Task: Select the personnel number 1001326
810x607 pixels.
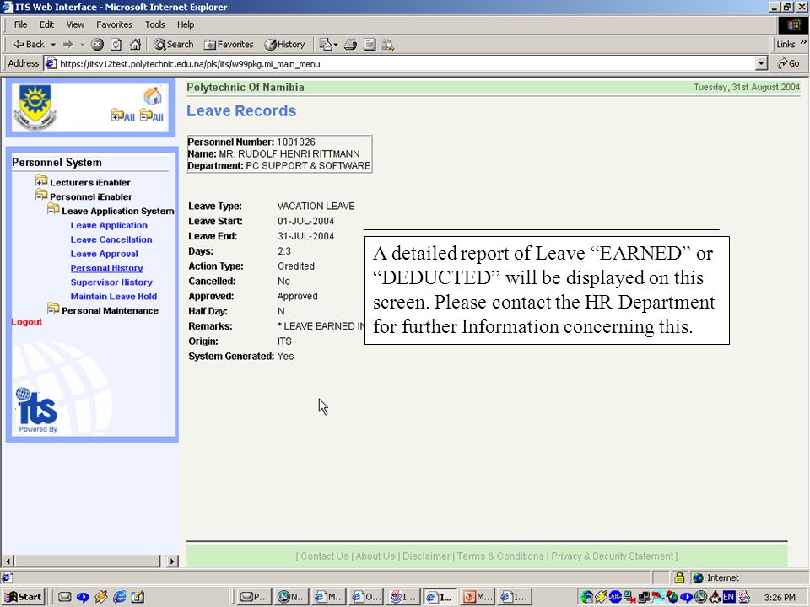Action: pyautogui.click(x=296, y=142)
